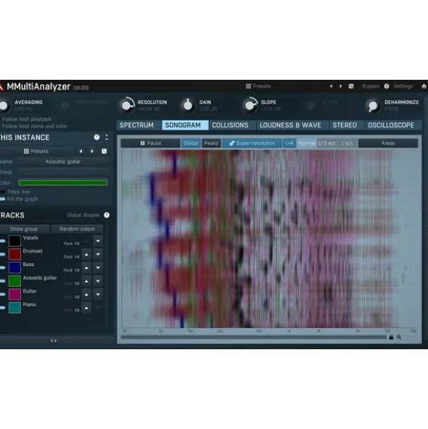The image size is (428, 429).
Task: Move Acoustic guitar track up
Action: coord(86,281)
